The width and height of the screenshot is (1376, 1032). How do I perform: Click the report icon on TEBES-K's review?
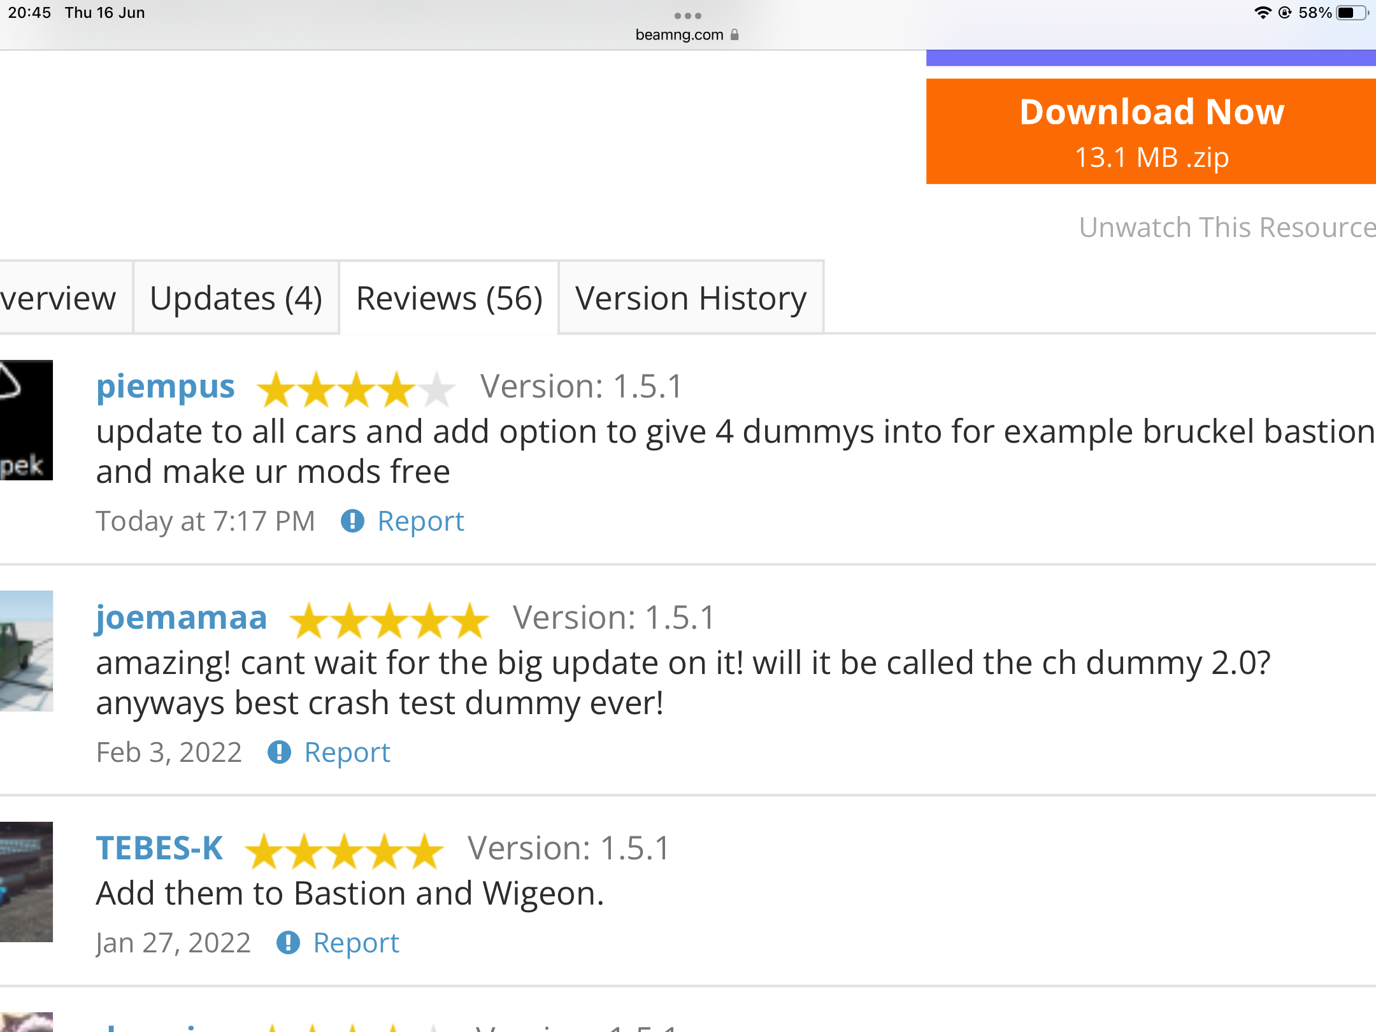(x=288, y=943)
